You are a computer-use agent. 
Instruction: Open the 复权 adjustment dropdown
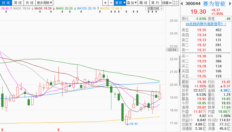pos(120,3)
